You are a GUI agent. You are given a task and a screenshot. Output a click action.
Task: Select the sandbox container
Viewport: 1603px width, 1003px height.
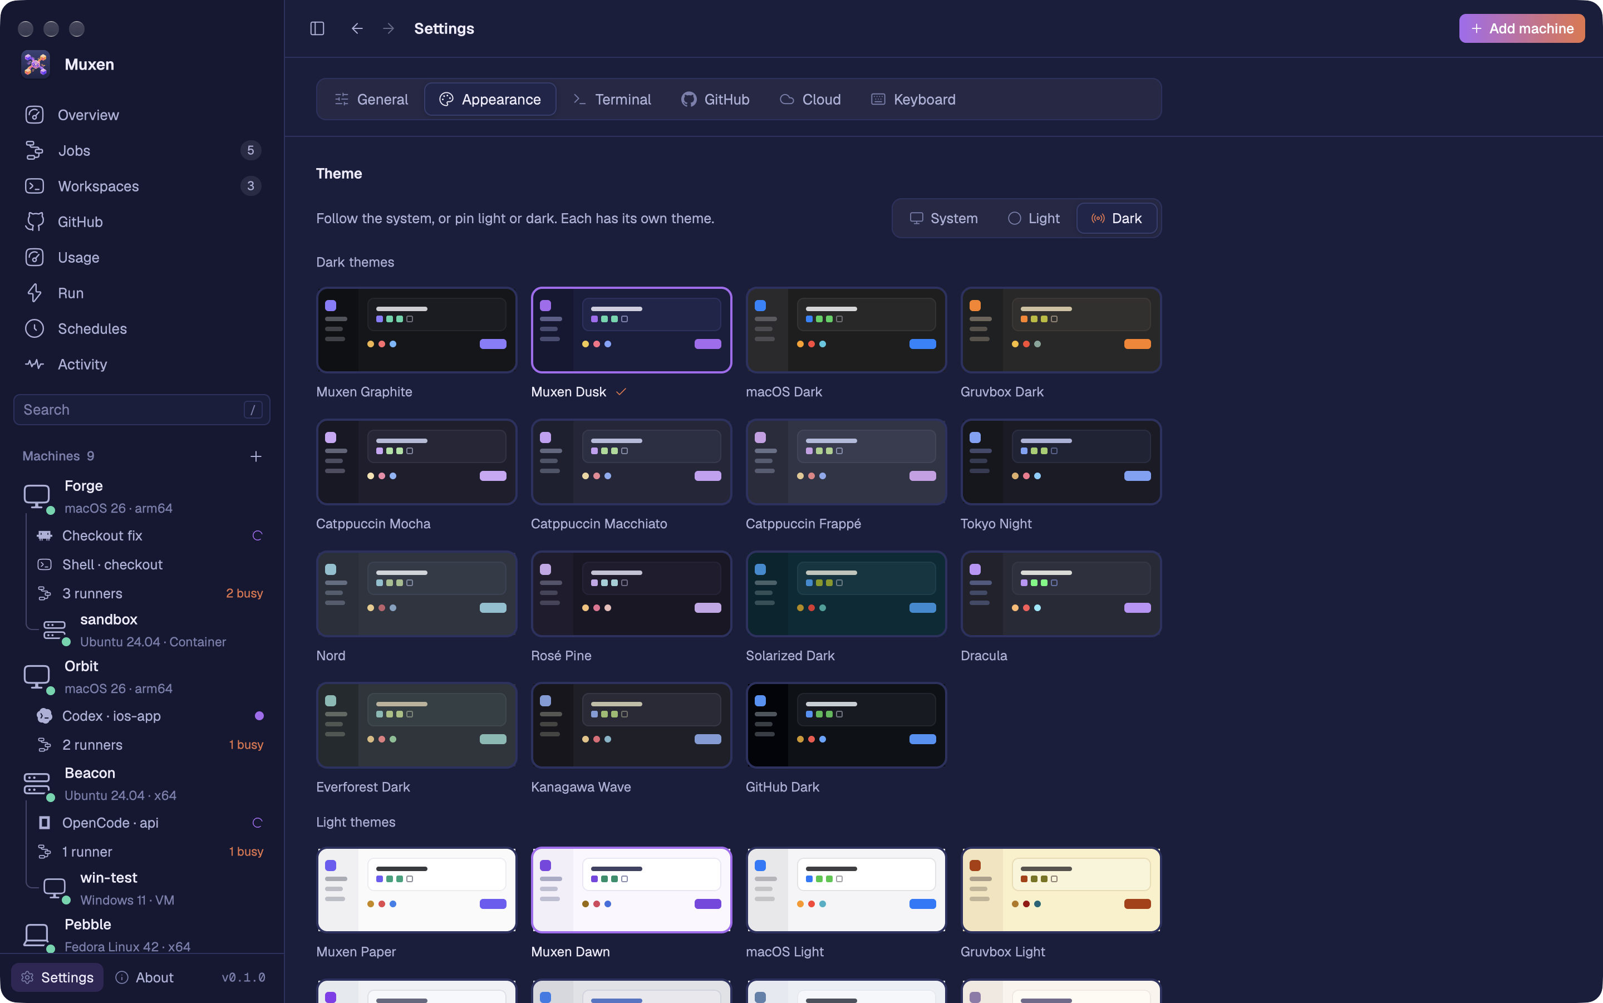(x=154, y=630)
